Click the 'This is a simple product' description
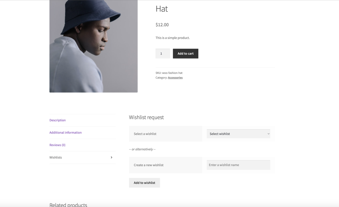 click(x=173, y=38)
